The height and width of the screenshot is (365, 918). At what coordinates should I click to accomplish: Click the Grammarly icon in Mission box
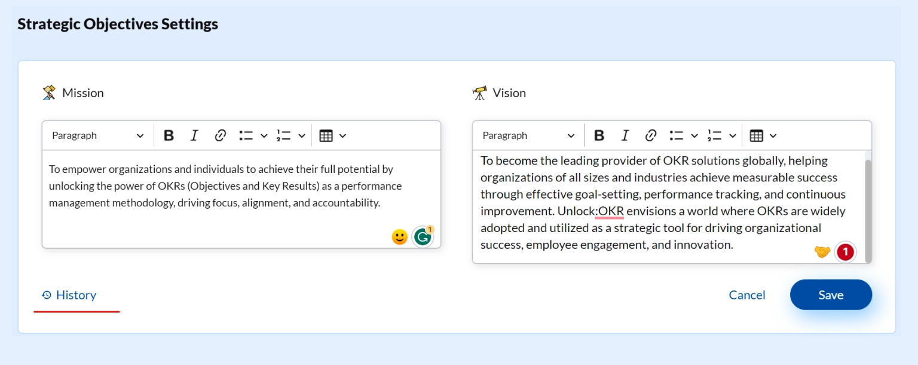tap(423, 237)
